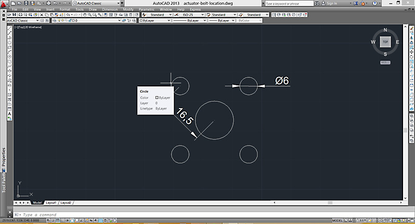
Task: Open the Lineweight ByLayer dropdown
Action: (x=233, y=21)
